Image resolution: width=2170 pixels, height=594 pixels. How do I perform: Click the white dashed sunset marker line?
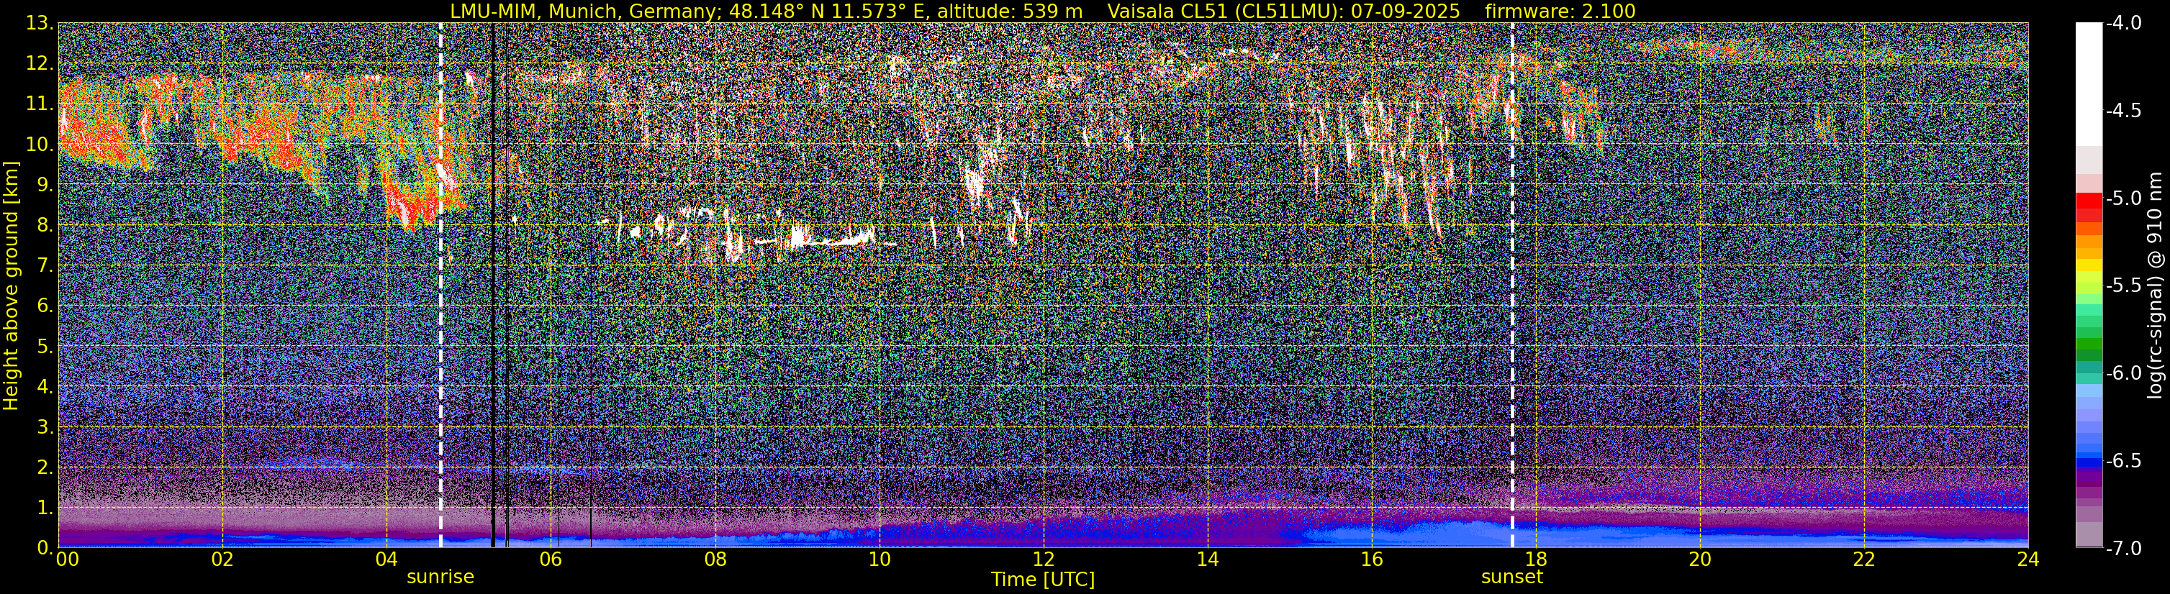[1512, 285]
